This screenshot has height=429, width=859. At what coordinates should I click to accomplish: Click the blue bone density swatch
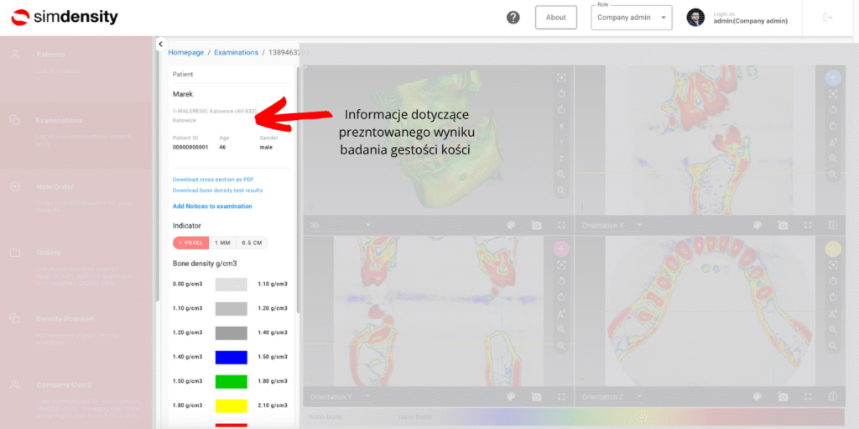tap(231, 357)
